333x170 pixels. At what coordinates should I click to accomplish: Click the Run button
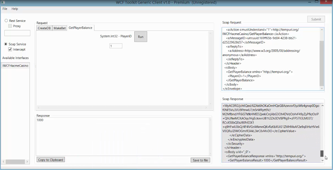click(x=140, y=36)
